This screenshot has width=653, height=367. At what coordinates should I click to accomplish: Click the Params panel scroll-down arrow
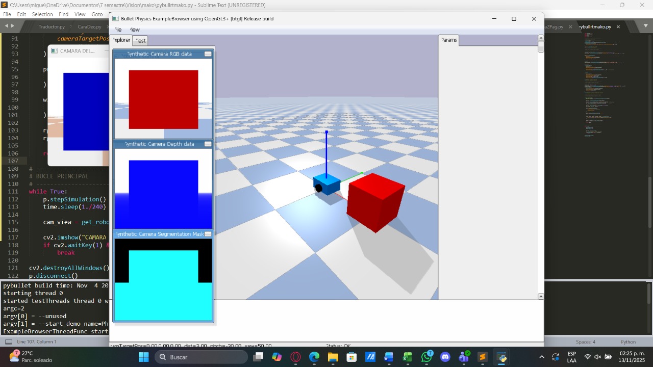pos(541,296)
